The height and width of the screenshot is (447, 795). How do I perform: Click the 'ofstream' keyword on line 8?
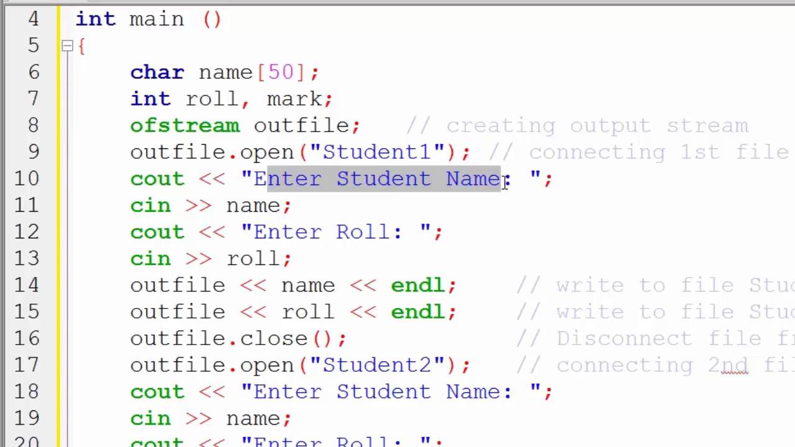coord(184,126)
